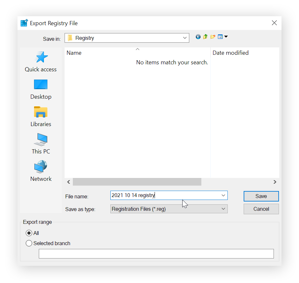Click the Go back navigation icon
The height and width of the screenshot is (283, 299).
point(198,37)
